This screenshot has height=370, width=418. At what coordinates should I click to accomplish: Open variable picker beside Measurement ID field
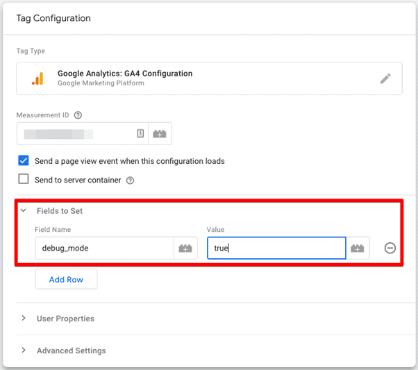pos(160,133)
